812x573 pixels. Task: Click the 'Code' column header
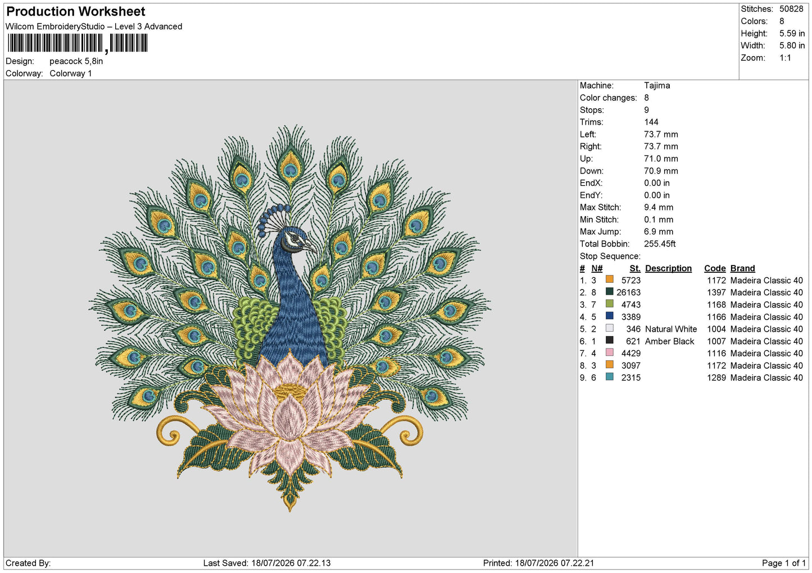coord(715,268)
